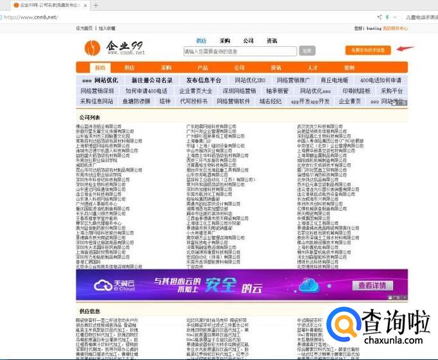The width and height of the screenshot is (438, 360).
Task: Click the 轴承钢管 link
Action: pos(277,91)
